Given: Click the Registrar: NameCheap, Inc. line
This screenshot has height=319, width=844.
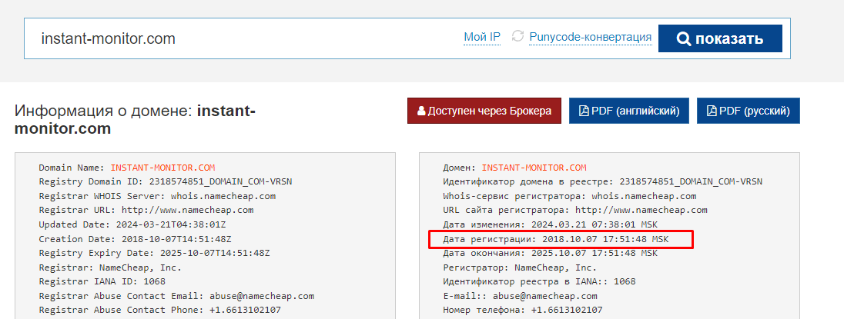Looking at the screenshot, I should [x=110, y=267].
